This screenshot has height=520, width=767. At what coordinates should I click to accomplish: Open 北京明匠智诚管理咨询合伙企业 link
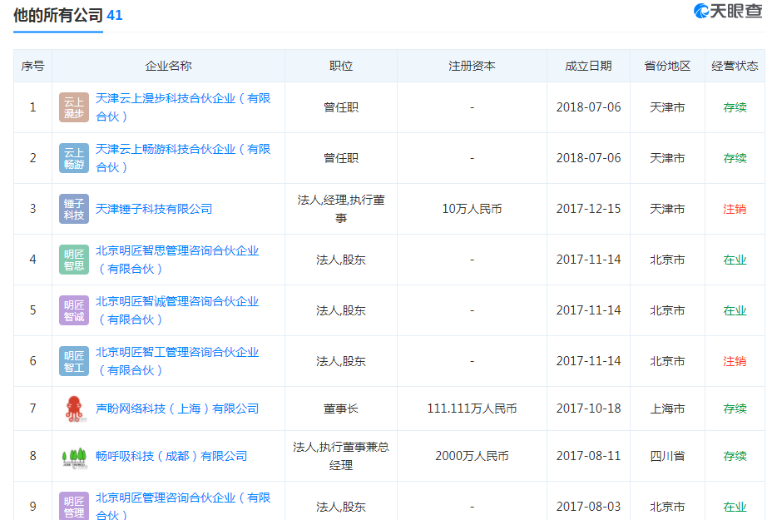click(177, 310)
